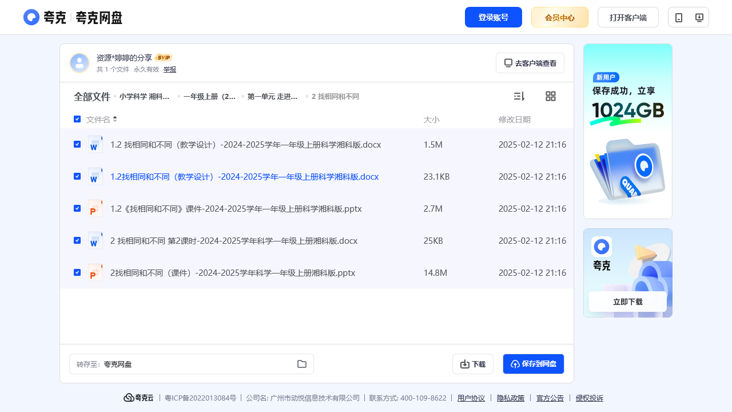Click the 1024GB new-user promo banner
732x412 pixels.
(628, 131)
